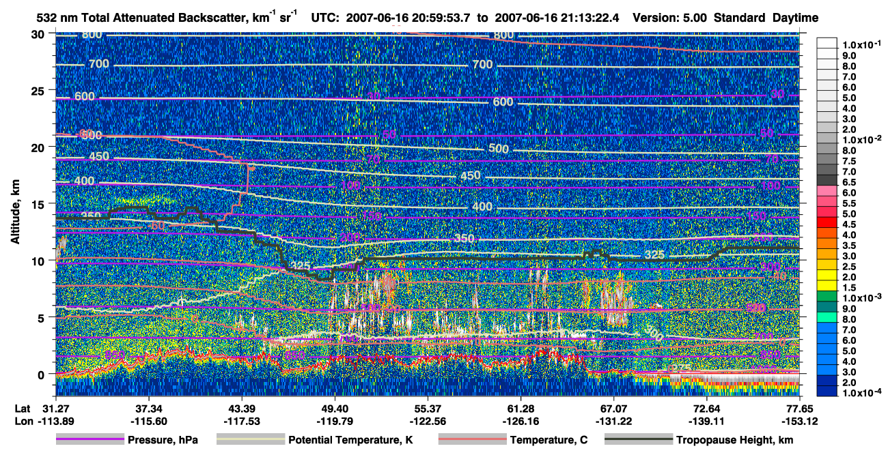Click the latitude value 49.40
This screenshot has width=888, height=455.
coord(335,407)
